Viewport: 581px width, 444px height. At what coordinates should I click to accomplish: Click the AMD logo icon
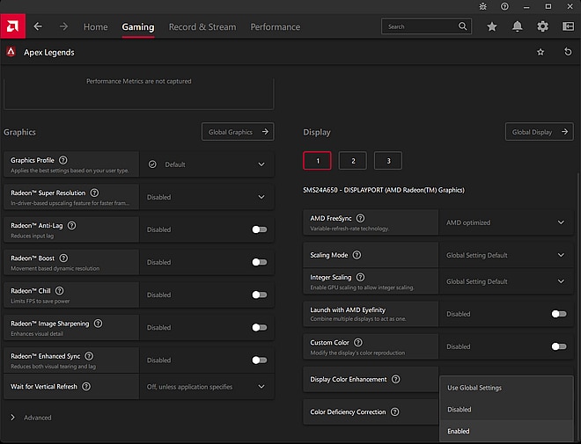(12, 26)
